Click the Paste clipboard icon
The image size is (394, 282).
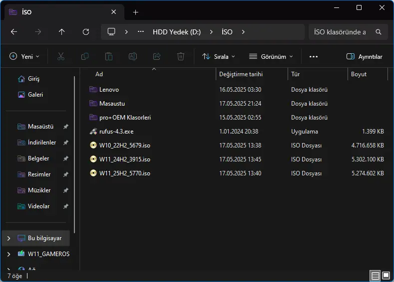pos(109,56)
